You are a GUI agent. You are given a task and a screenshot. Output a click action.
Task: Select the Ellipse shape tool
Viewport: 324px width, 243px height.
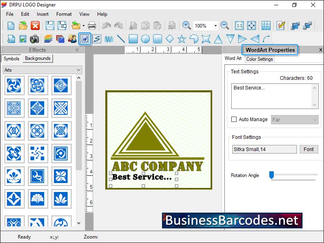coord(145,39)
